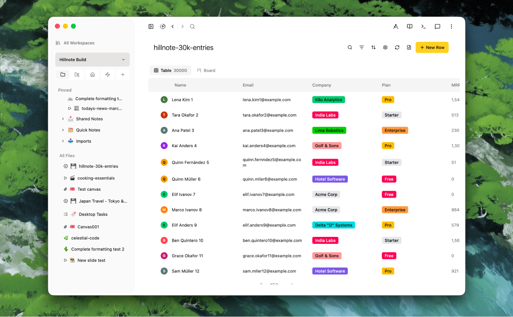Select the folder tree icon in sidebar

point(77,75)
